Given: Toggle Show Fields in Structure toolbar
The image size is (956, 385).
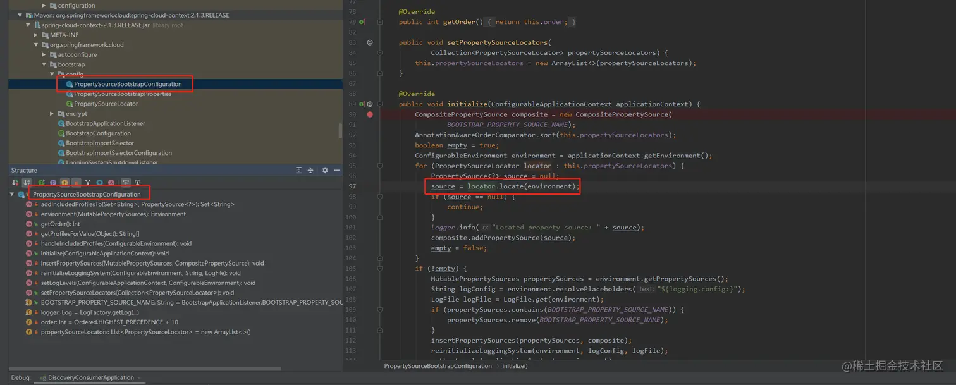Looking at the screenshot, I should click(64, 183).
